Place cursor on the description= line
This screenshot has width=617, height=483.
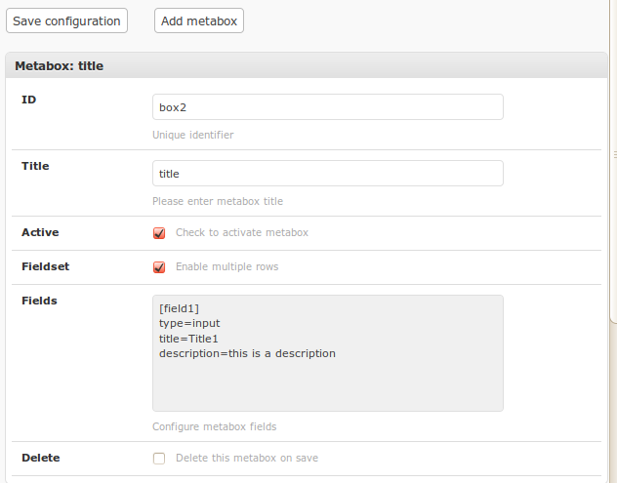click(247, 353)
